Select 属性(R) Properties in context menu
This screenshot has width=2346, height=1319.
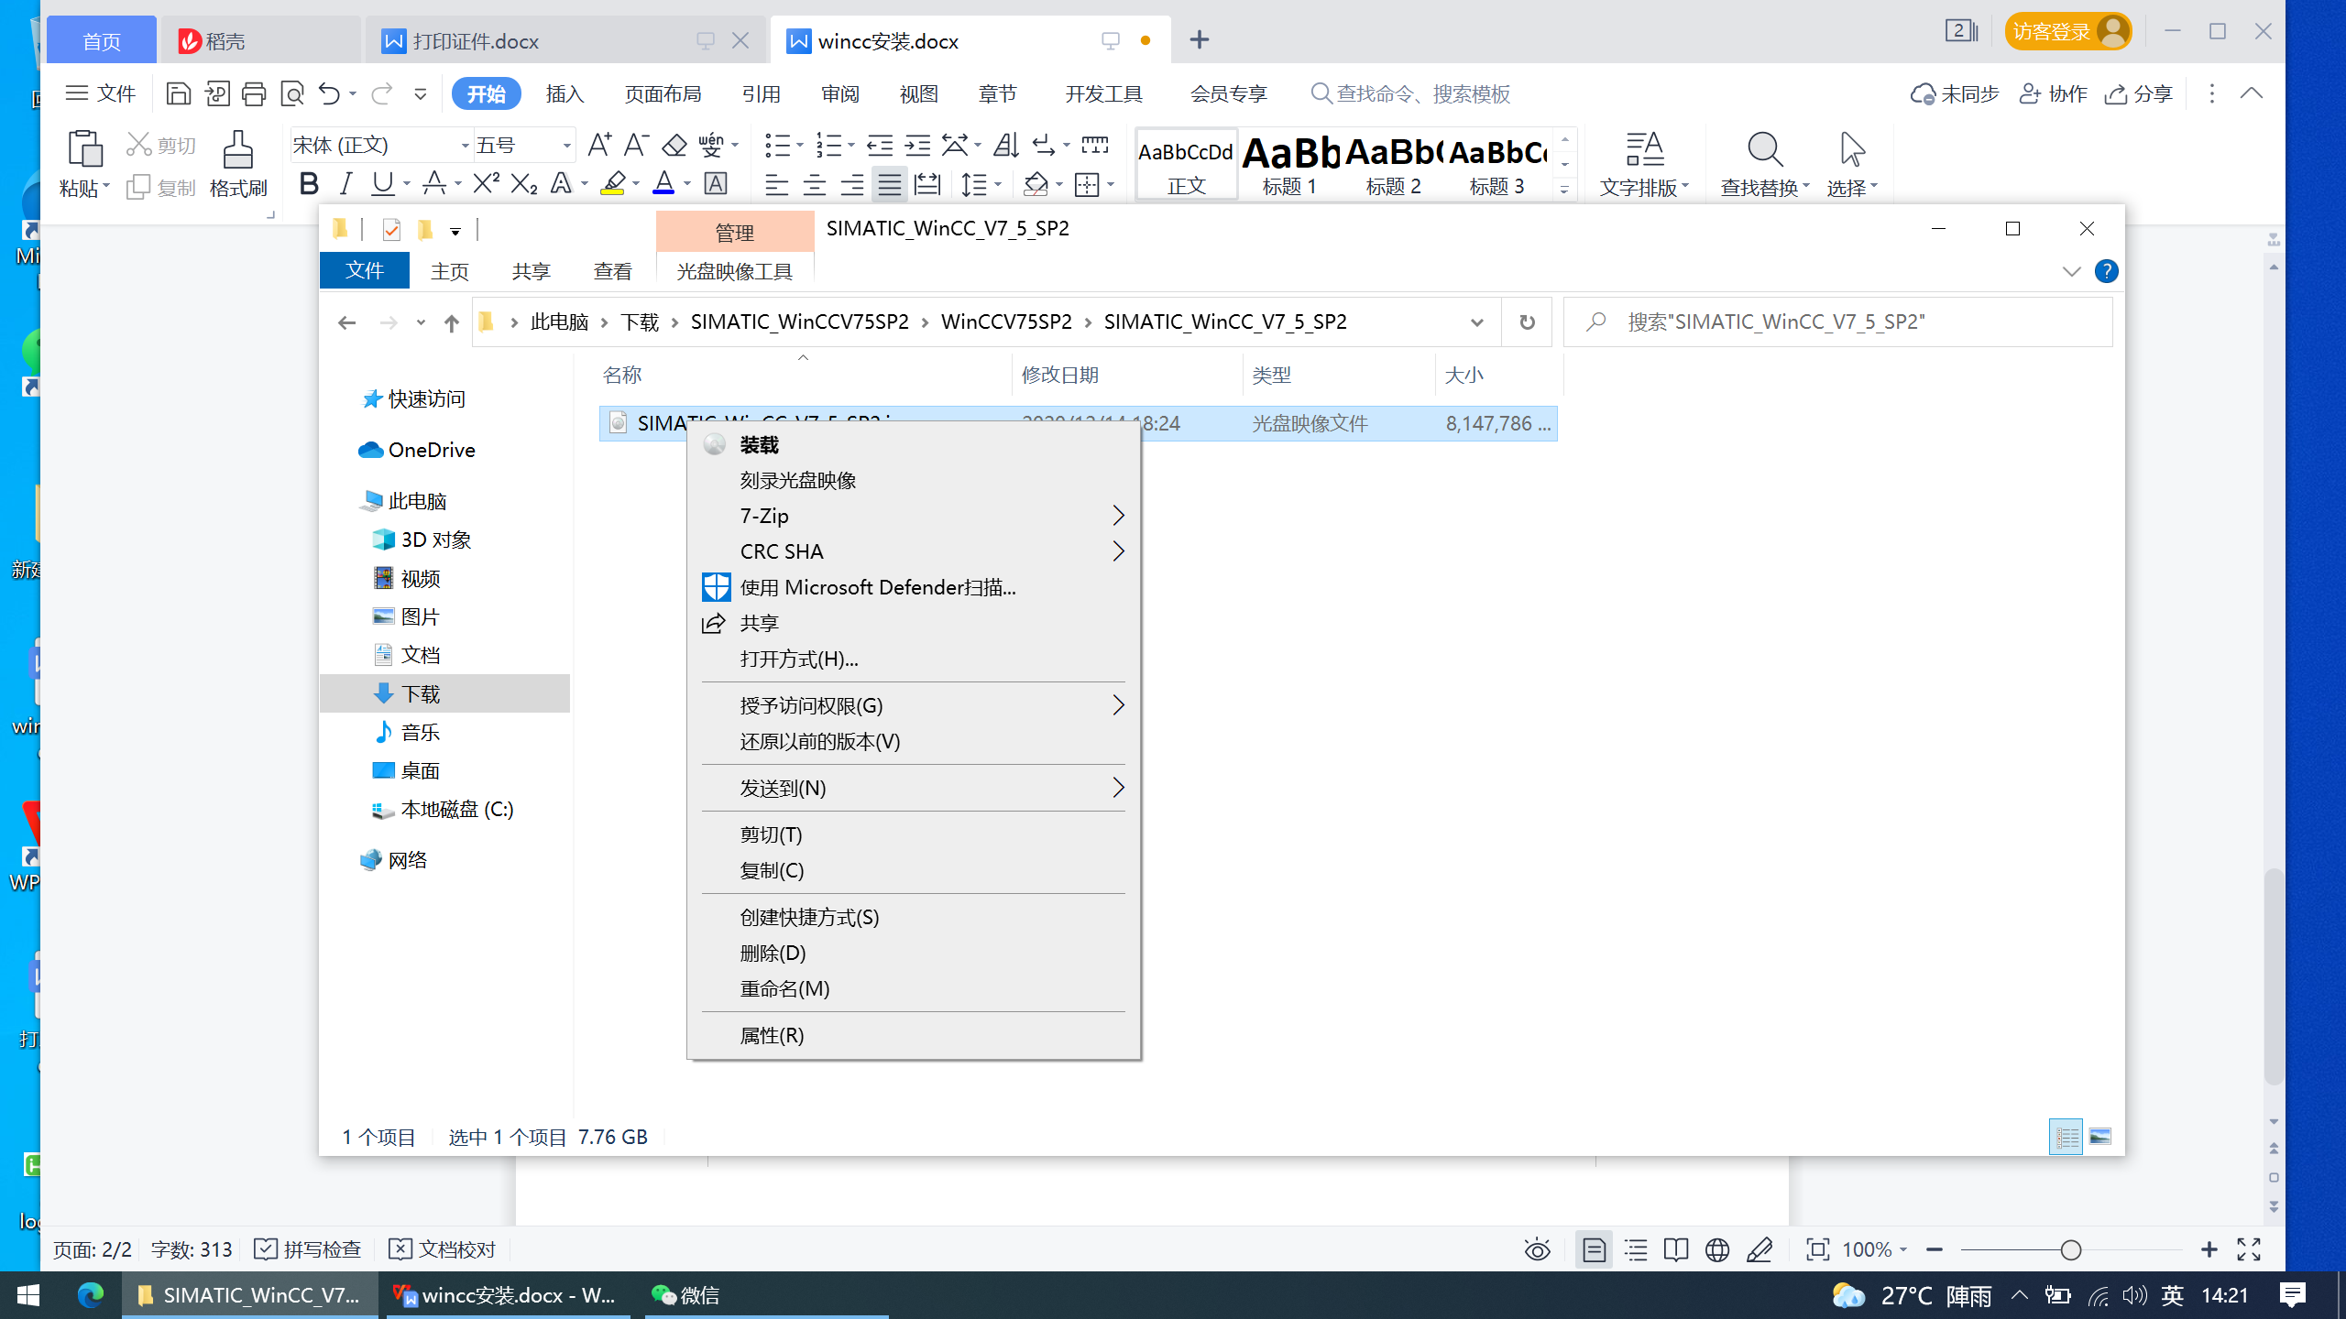coord(772,1035)
